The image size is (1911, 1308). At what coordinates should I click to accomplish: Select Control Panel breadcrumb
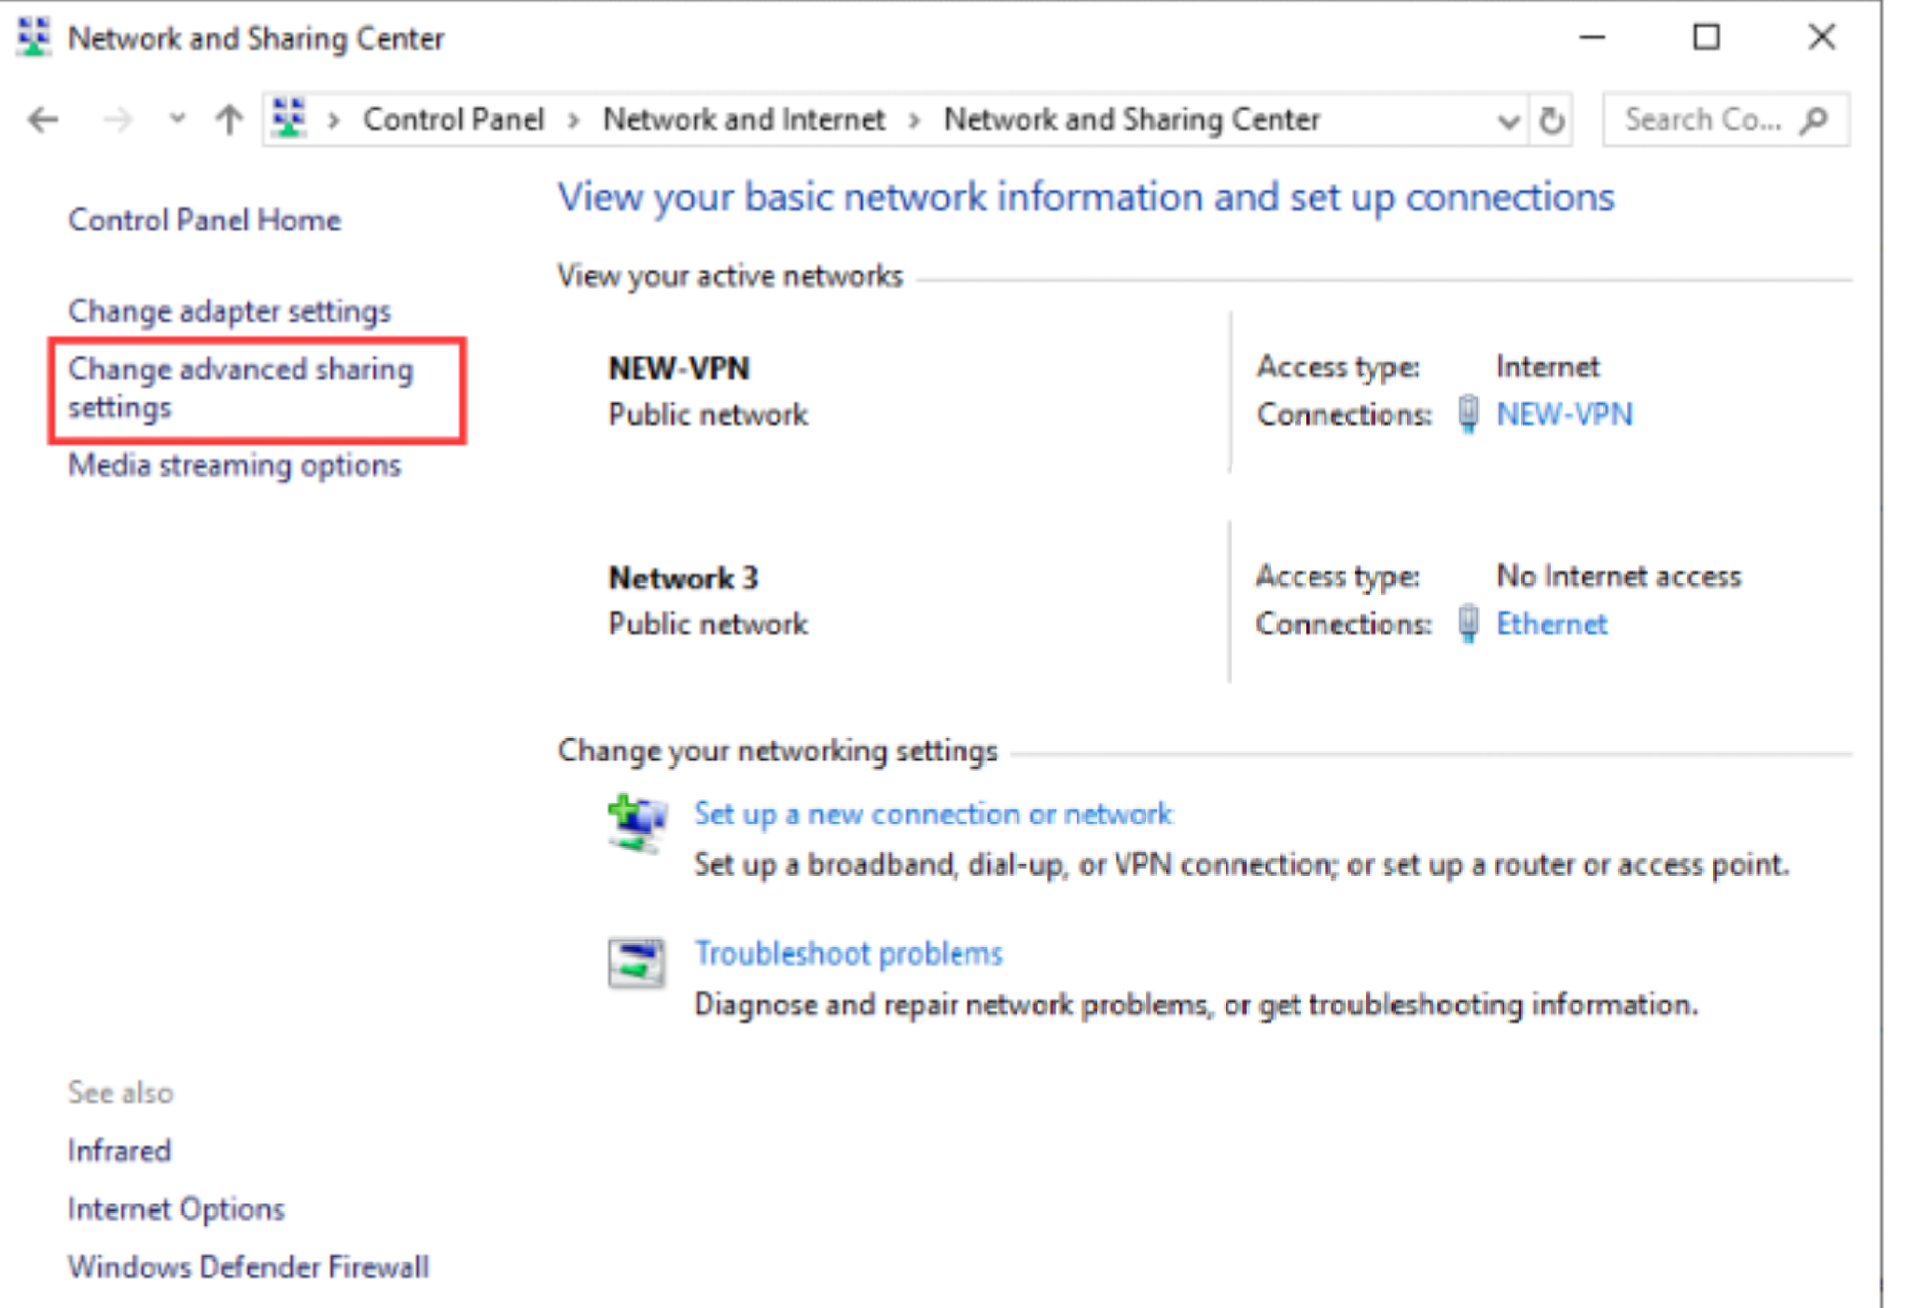pyautogui.click(x=453, y=119)
